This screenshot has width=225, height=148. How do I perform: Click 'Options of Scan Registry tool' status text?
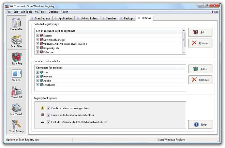tap(23, 140)
